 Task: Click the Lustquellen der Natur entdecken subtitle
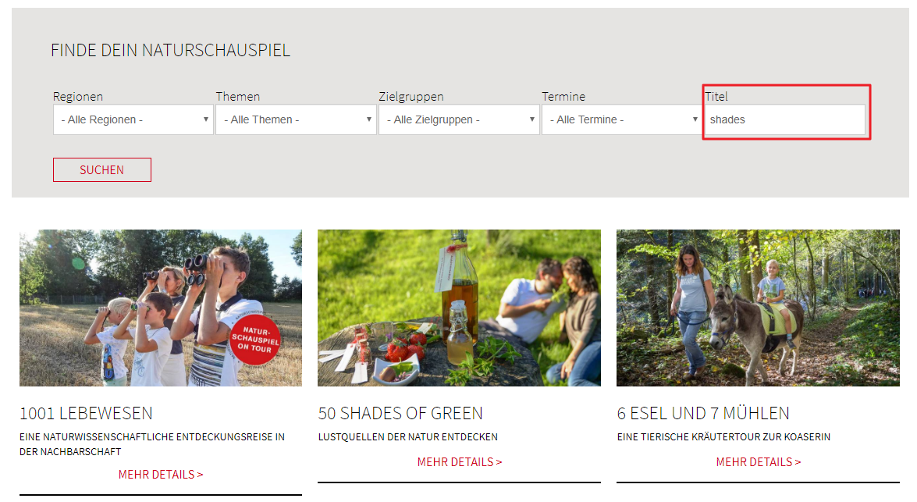point(407,437)
